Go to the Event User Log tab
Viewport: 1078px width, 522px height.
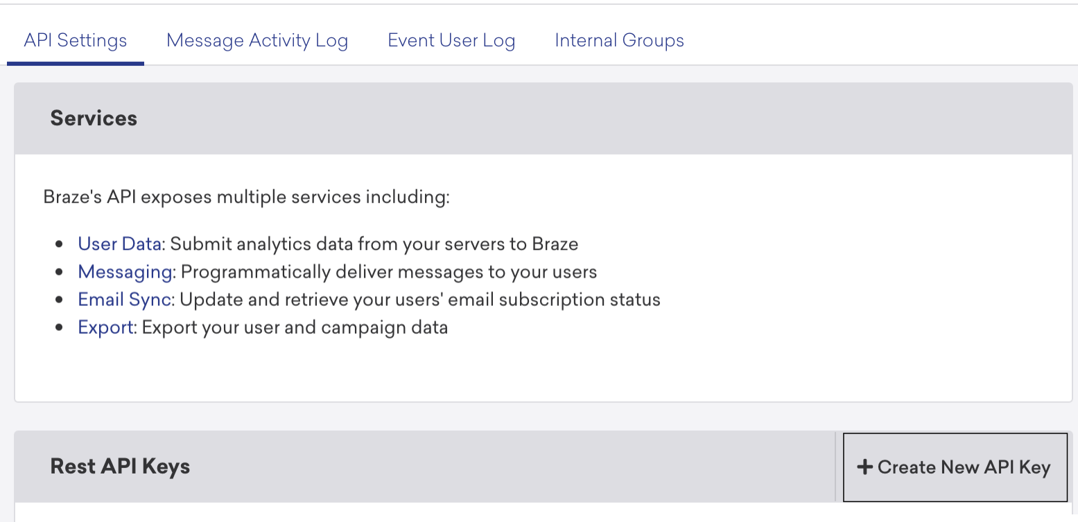(x=451, y=40)
